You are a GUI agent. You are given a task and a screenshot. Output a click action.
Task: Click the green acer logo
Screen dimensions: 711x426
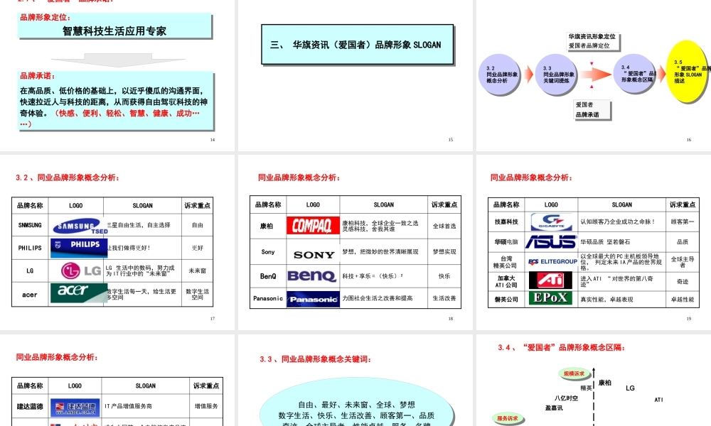point(79,293)
